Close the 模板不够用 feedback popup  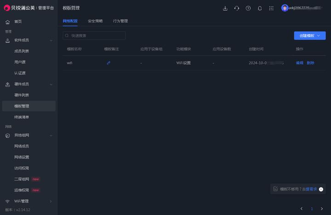(321, 189)
